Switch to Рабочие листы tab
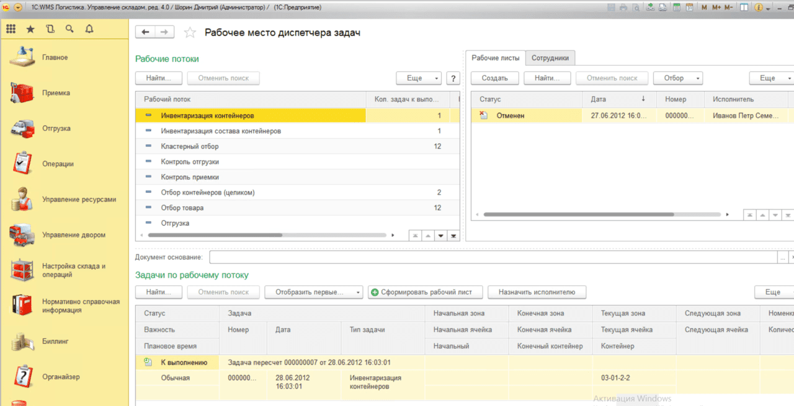 point(496,58)
